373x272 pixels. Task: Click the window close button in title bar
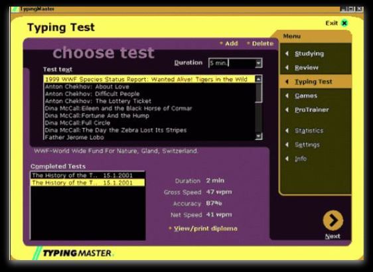359,9
